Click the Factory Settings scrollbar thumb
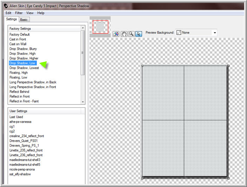The height and width of the screenshot is (187, 247). coord(83,53)
